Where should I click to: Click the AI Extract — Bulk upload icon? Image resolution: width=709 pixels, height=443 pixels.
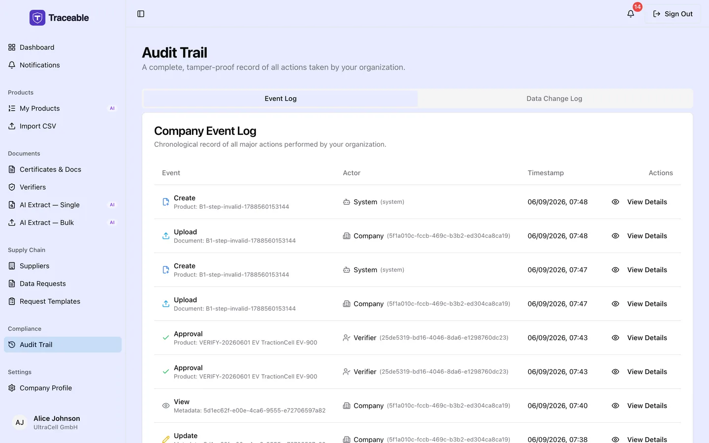[x=12, y=222]
